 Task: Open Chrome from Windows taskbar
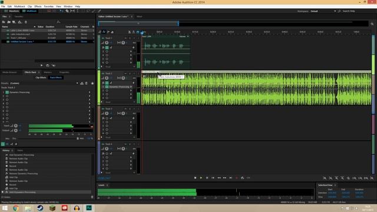(16, 208)
